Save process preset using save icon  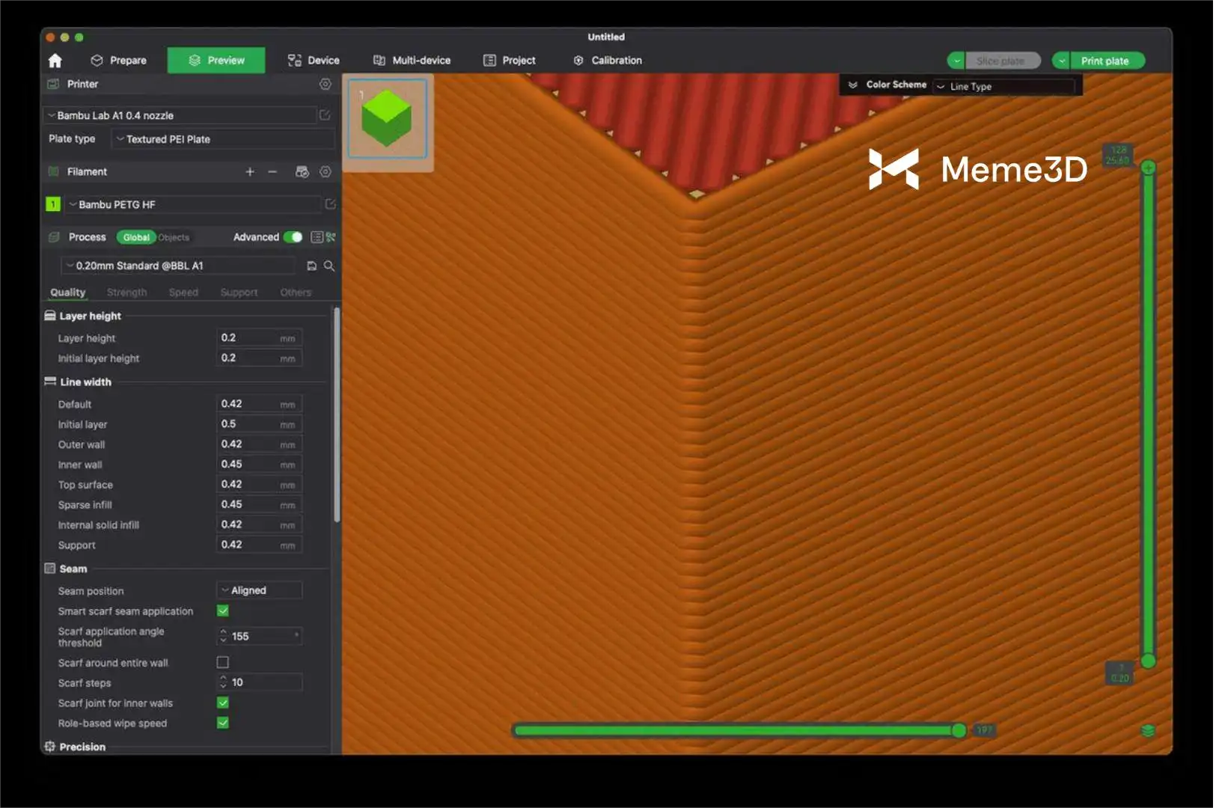tap(312, 266)
